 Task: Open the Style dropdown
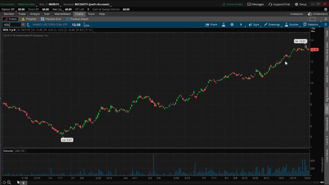(x=254, y=25)
